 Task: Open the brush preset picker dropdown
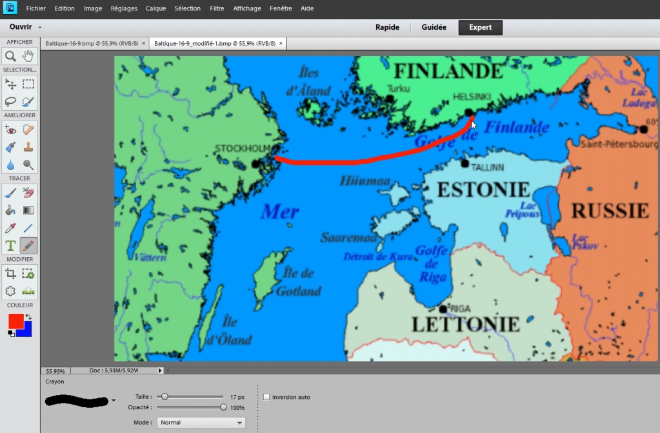point(114,400)
